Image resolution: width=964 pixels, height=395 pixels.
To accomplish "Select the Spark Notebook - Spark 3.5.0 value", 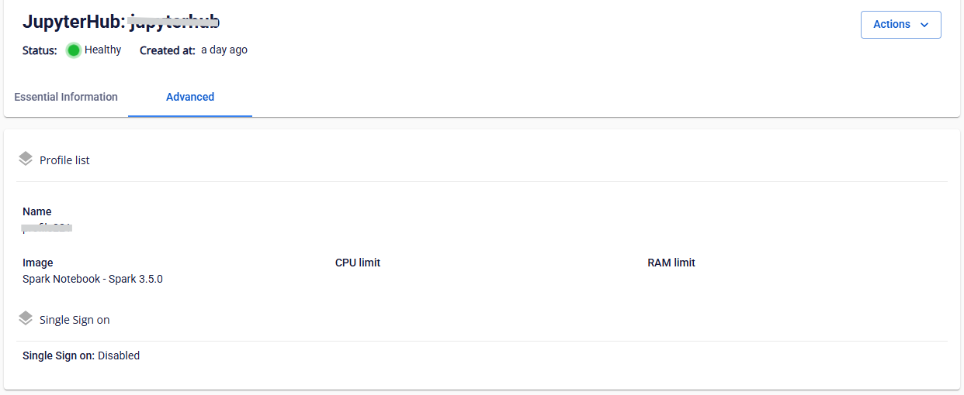I will click(92, 279).
